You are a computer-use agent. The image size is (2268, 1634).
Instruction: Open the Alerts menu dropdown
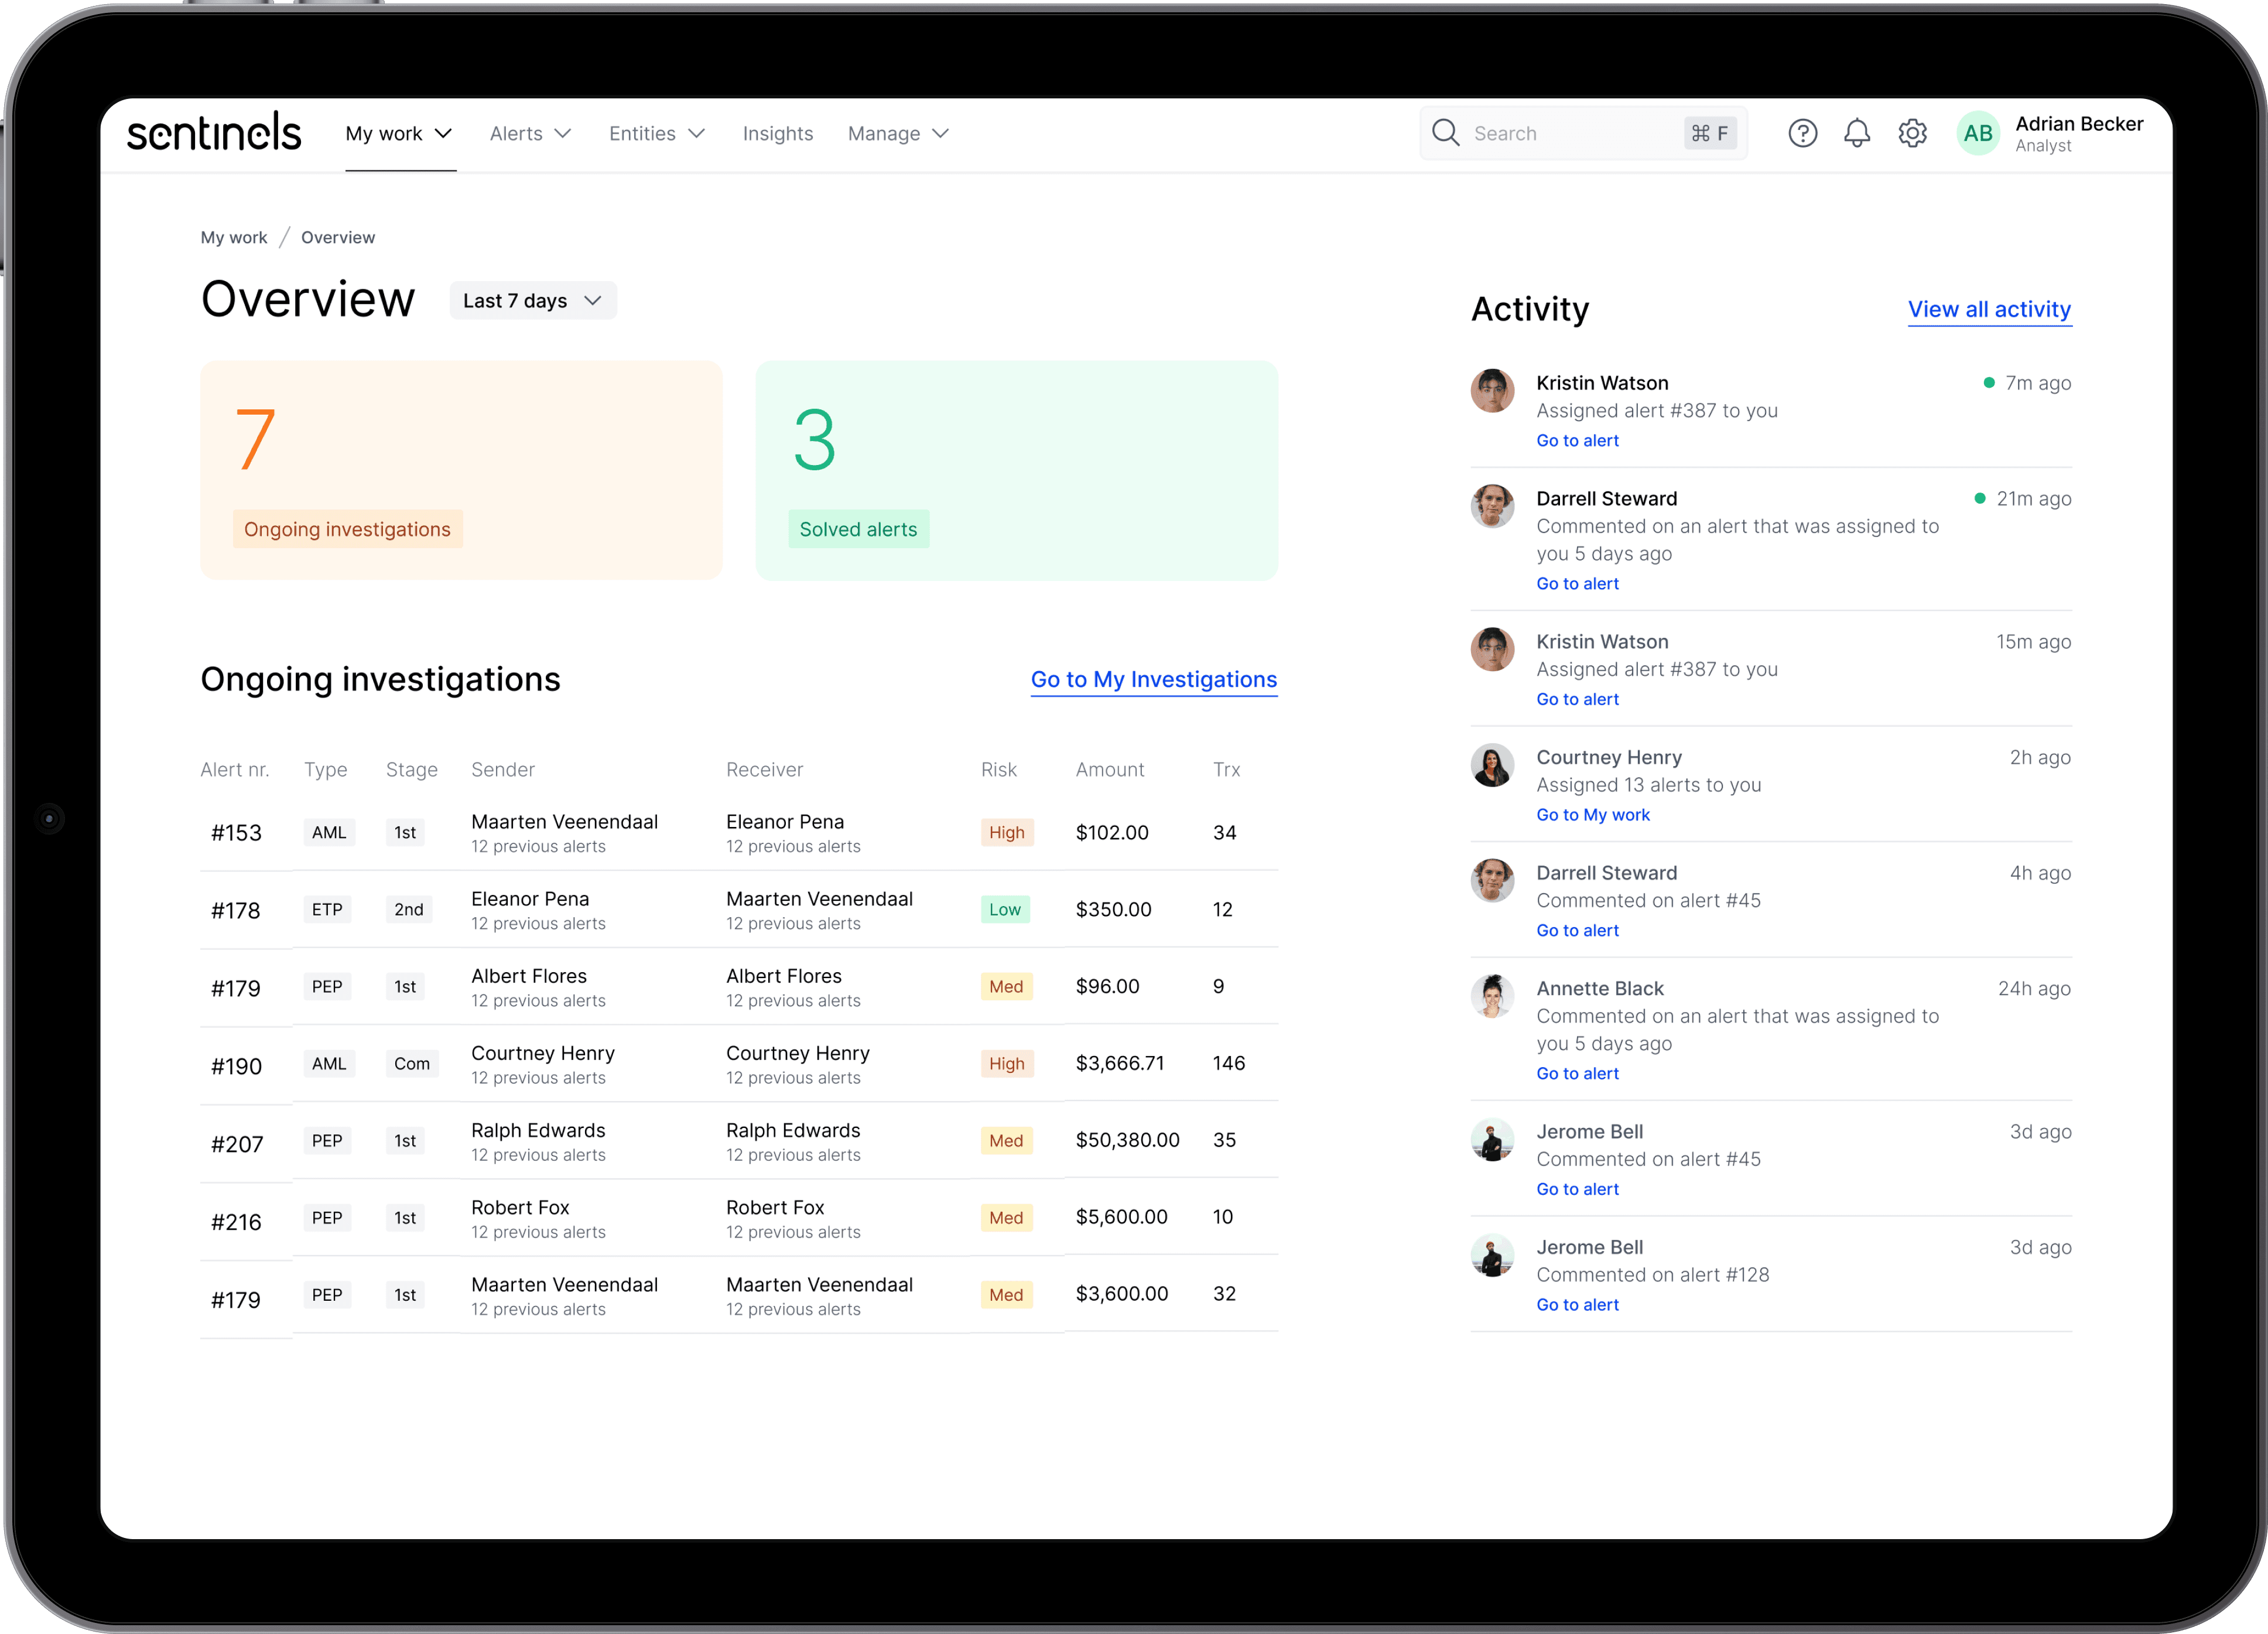530,133
